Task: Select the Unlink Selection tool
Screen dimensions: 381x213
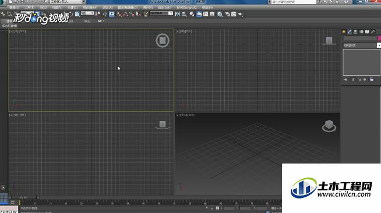Action: click(9, 14)
